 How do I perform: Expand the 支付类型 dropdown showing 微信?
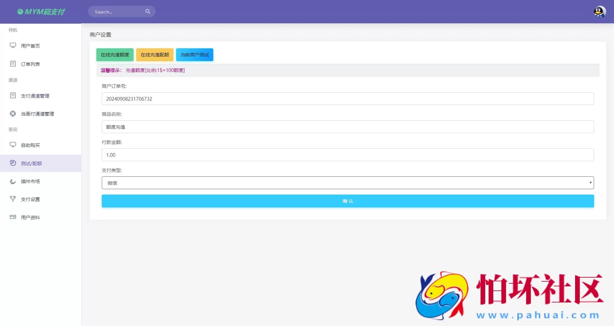click(x=348, y=183)
